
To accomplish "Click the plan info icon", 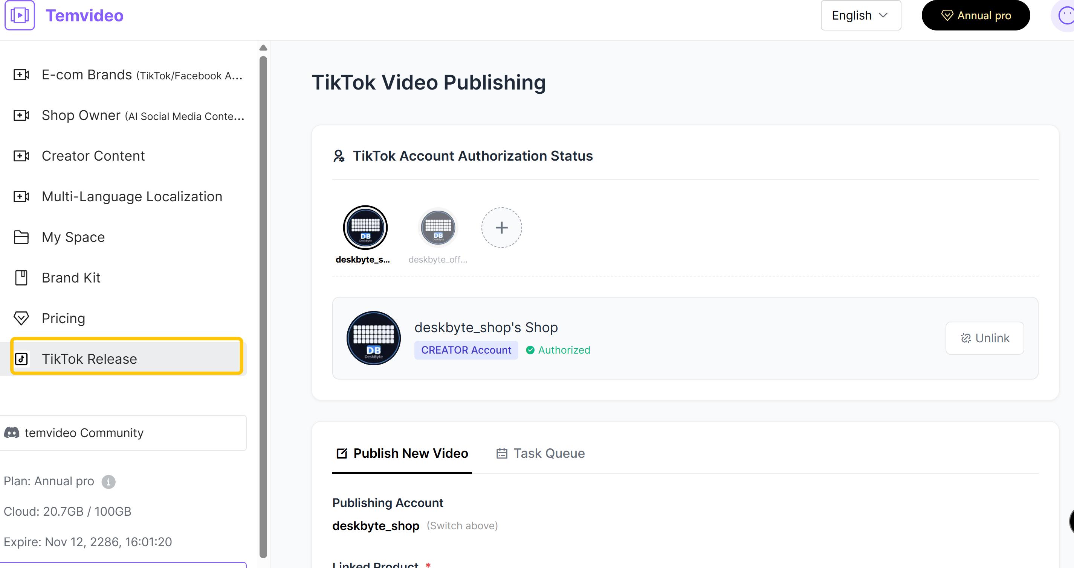I will (x=108, y=482).
